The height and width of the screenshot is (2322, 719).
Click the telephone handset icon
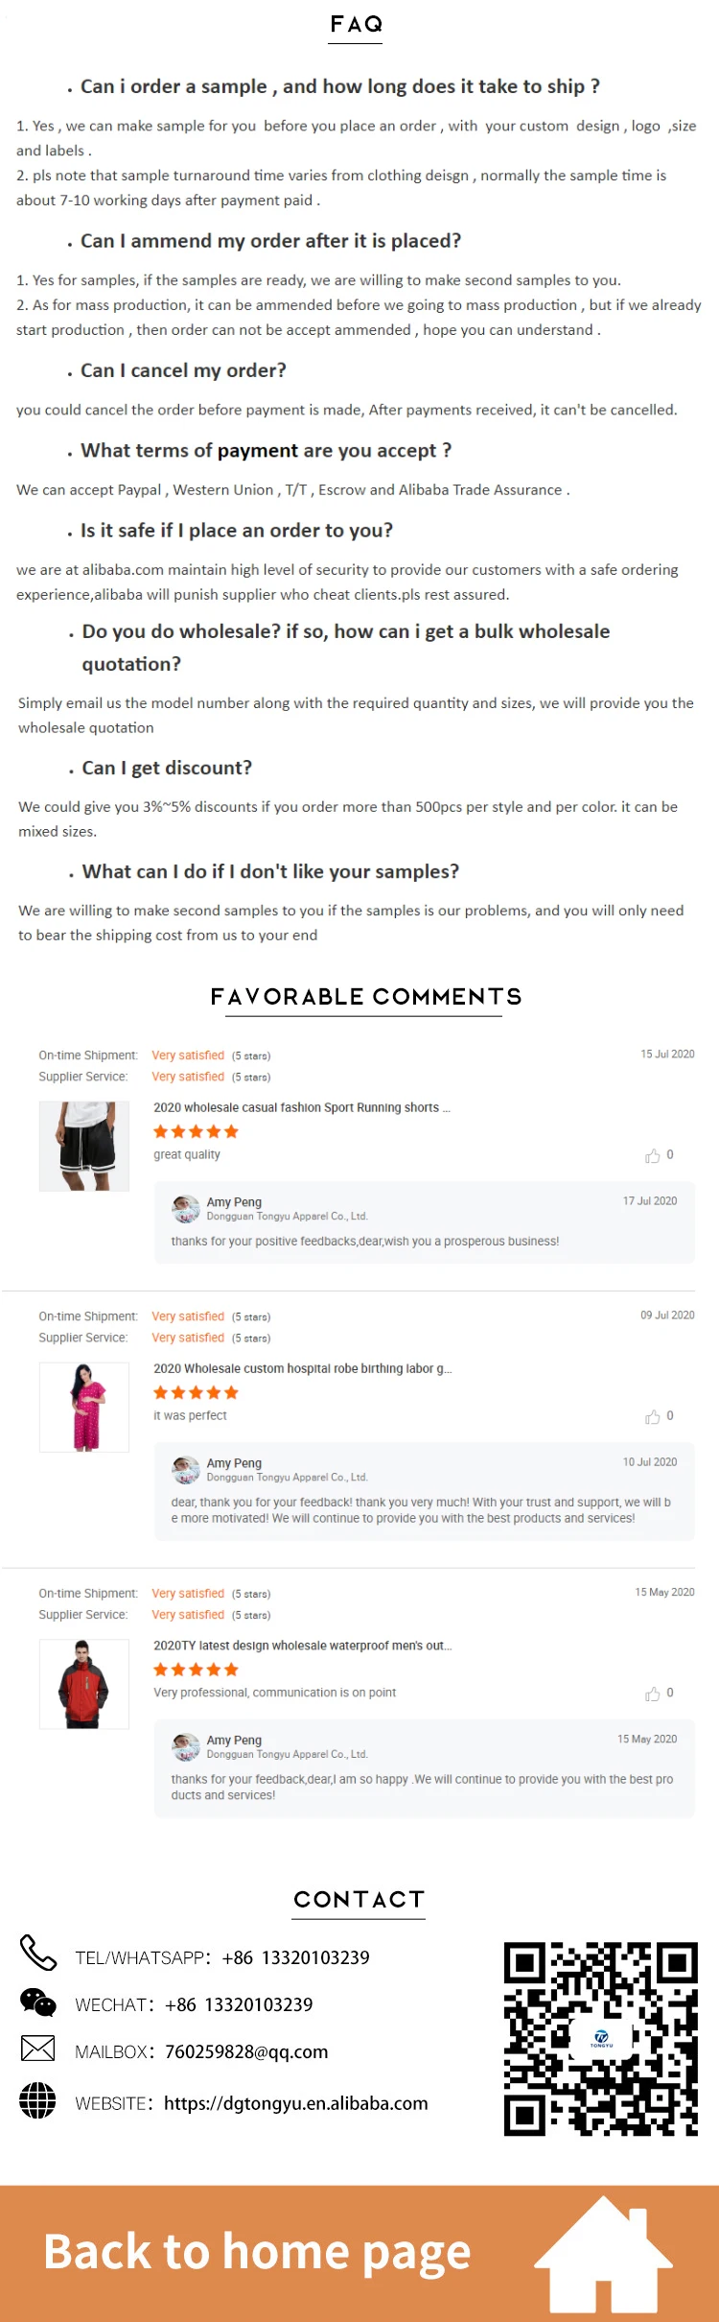tap(38, 1953)
